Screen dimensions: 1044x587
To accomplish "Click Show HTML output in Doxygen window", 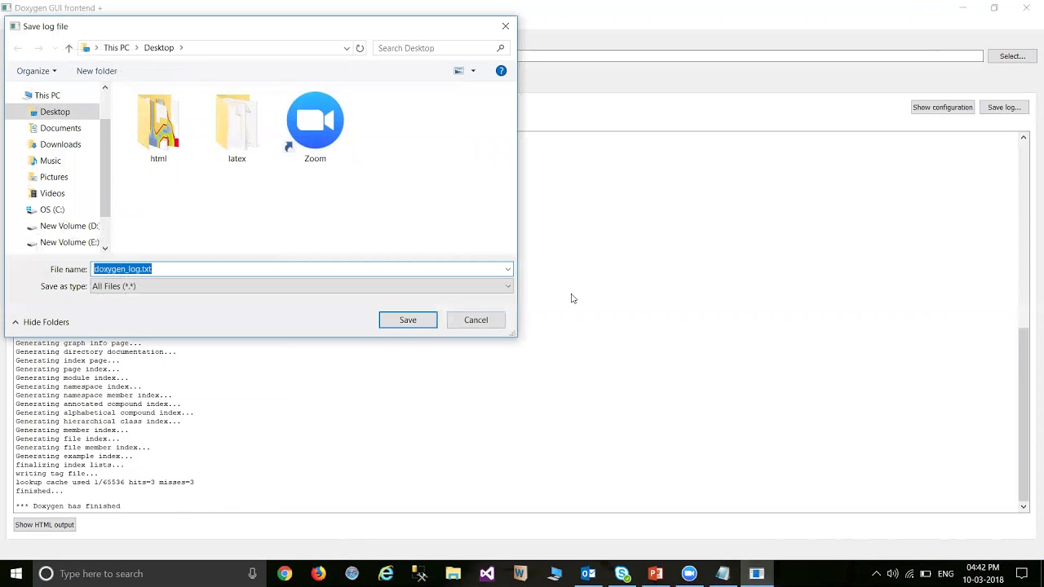I will [45, 525].
